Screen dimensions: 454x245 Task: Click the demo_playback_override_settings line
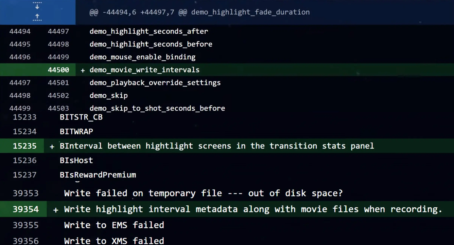155,83
